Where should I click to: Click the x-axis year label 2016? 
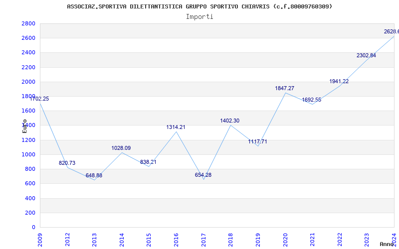click(177, 240)
